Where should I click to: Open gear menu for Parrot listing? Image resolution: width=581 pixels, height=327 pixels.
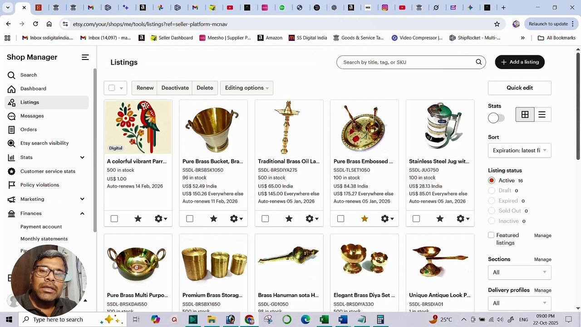(161, 219)
